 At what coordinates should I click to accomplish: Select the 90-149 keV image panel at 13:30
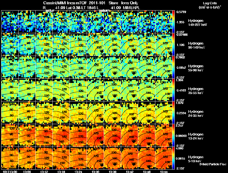click(95, 44)
